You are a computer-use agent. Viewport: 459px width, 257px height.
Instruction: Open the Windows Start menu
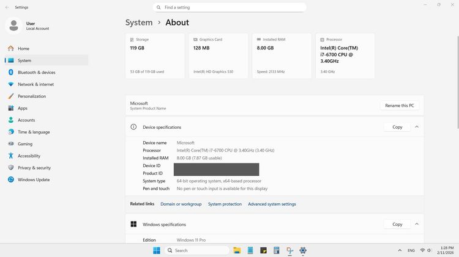point(157,250)
